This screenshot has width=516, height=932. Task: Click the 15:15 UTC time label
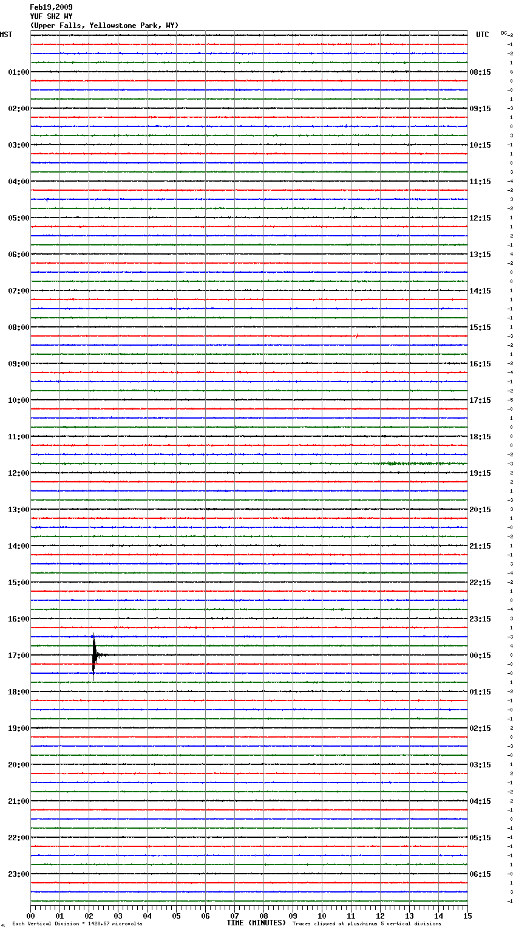(x=480, y=327)
